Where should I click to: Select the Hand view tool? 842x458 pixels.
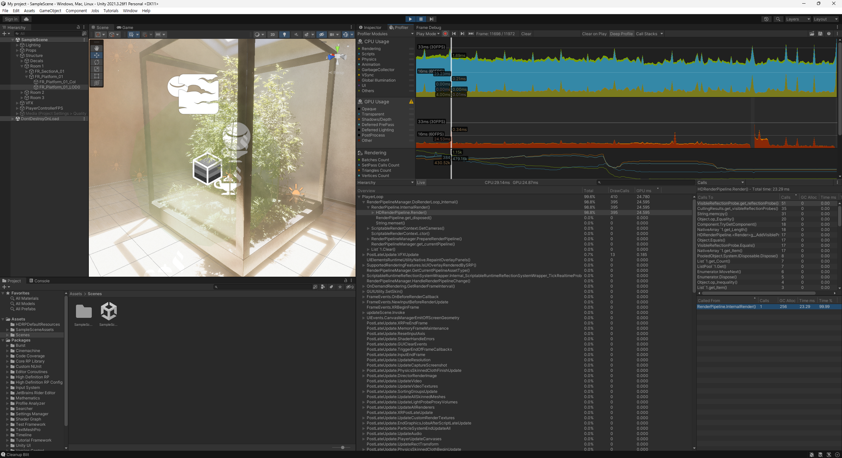pos(97,48)
